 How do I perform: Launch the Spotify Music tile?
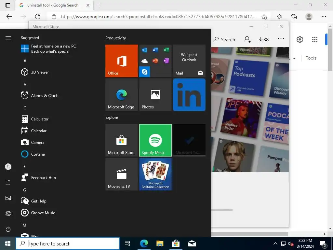click(x=155, y=140)
